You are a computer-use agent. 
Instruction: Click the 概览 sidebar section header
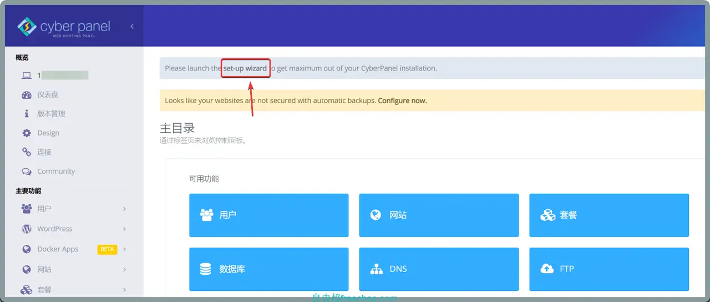coord(22,58)
